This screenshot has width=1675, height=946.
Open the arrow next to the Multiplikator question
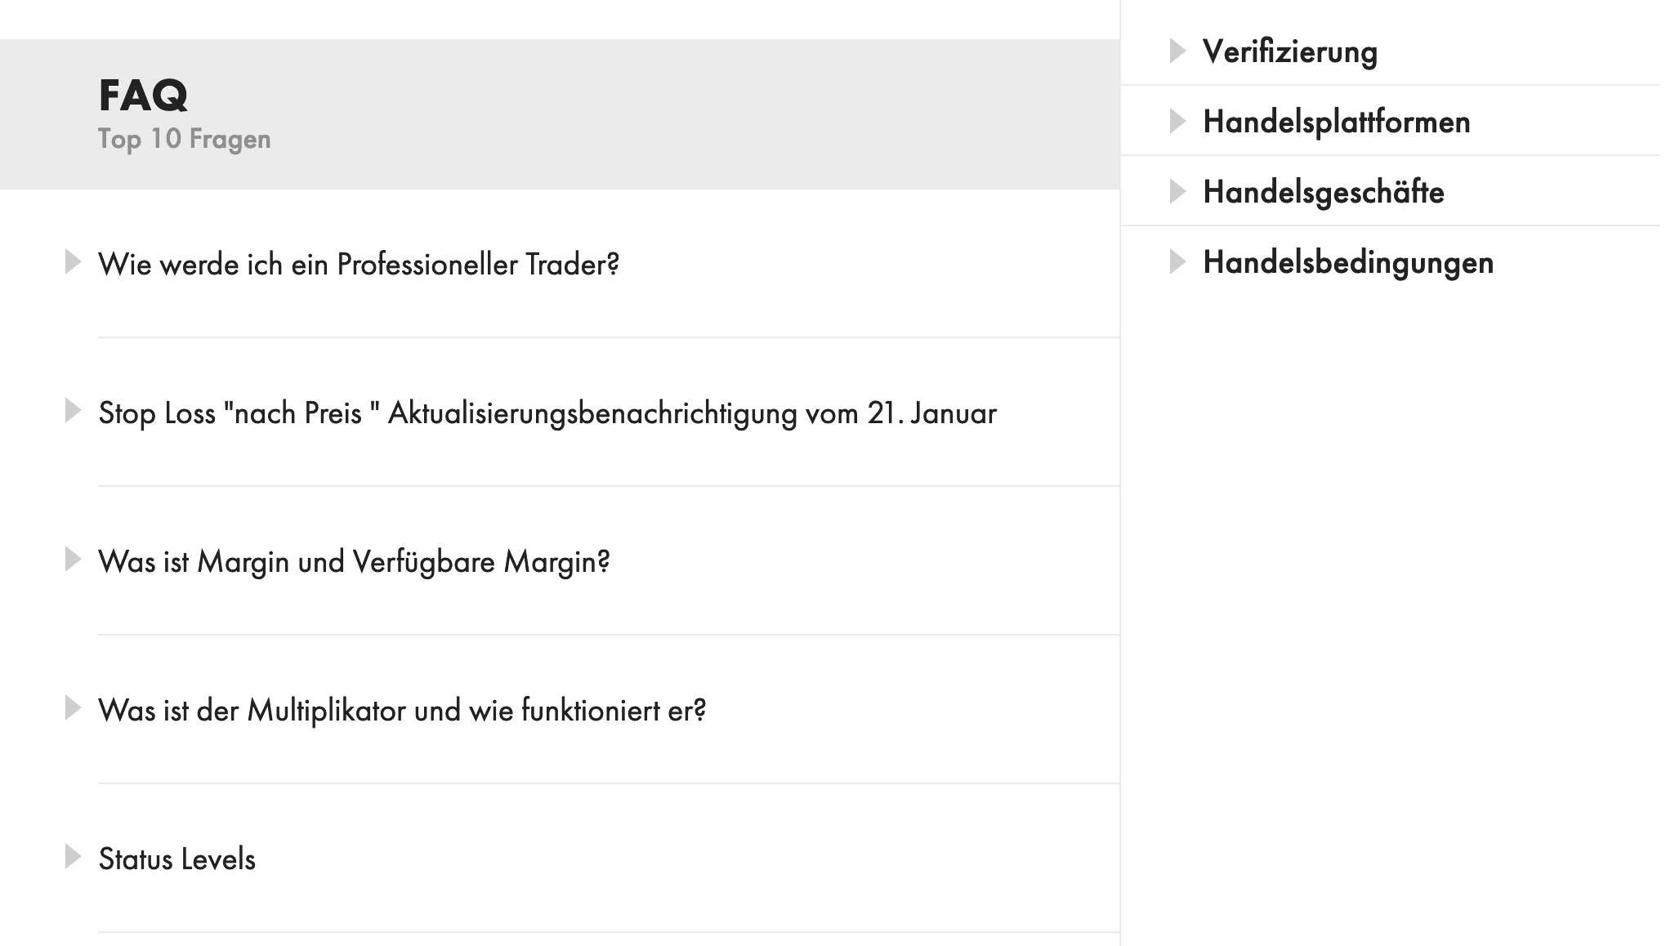pyautogui.click(x=73, y=708)
